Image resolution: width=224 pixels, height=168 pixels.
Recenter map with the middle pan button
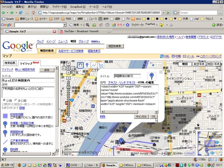pyautogui.click(x=68, y=68)
